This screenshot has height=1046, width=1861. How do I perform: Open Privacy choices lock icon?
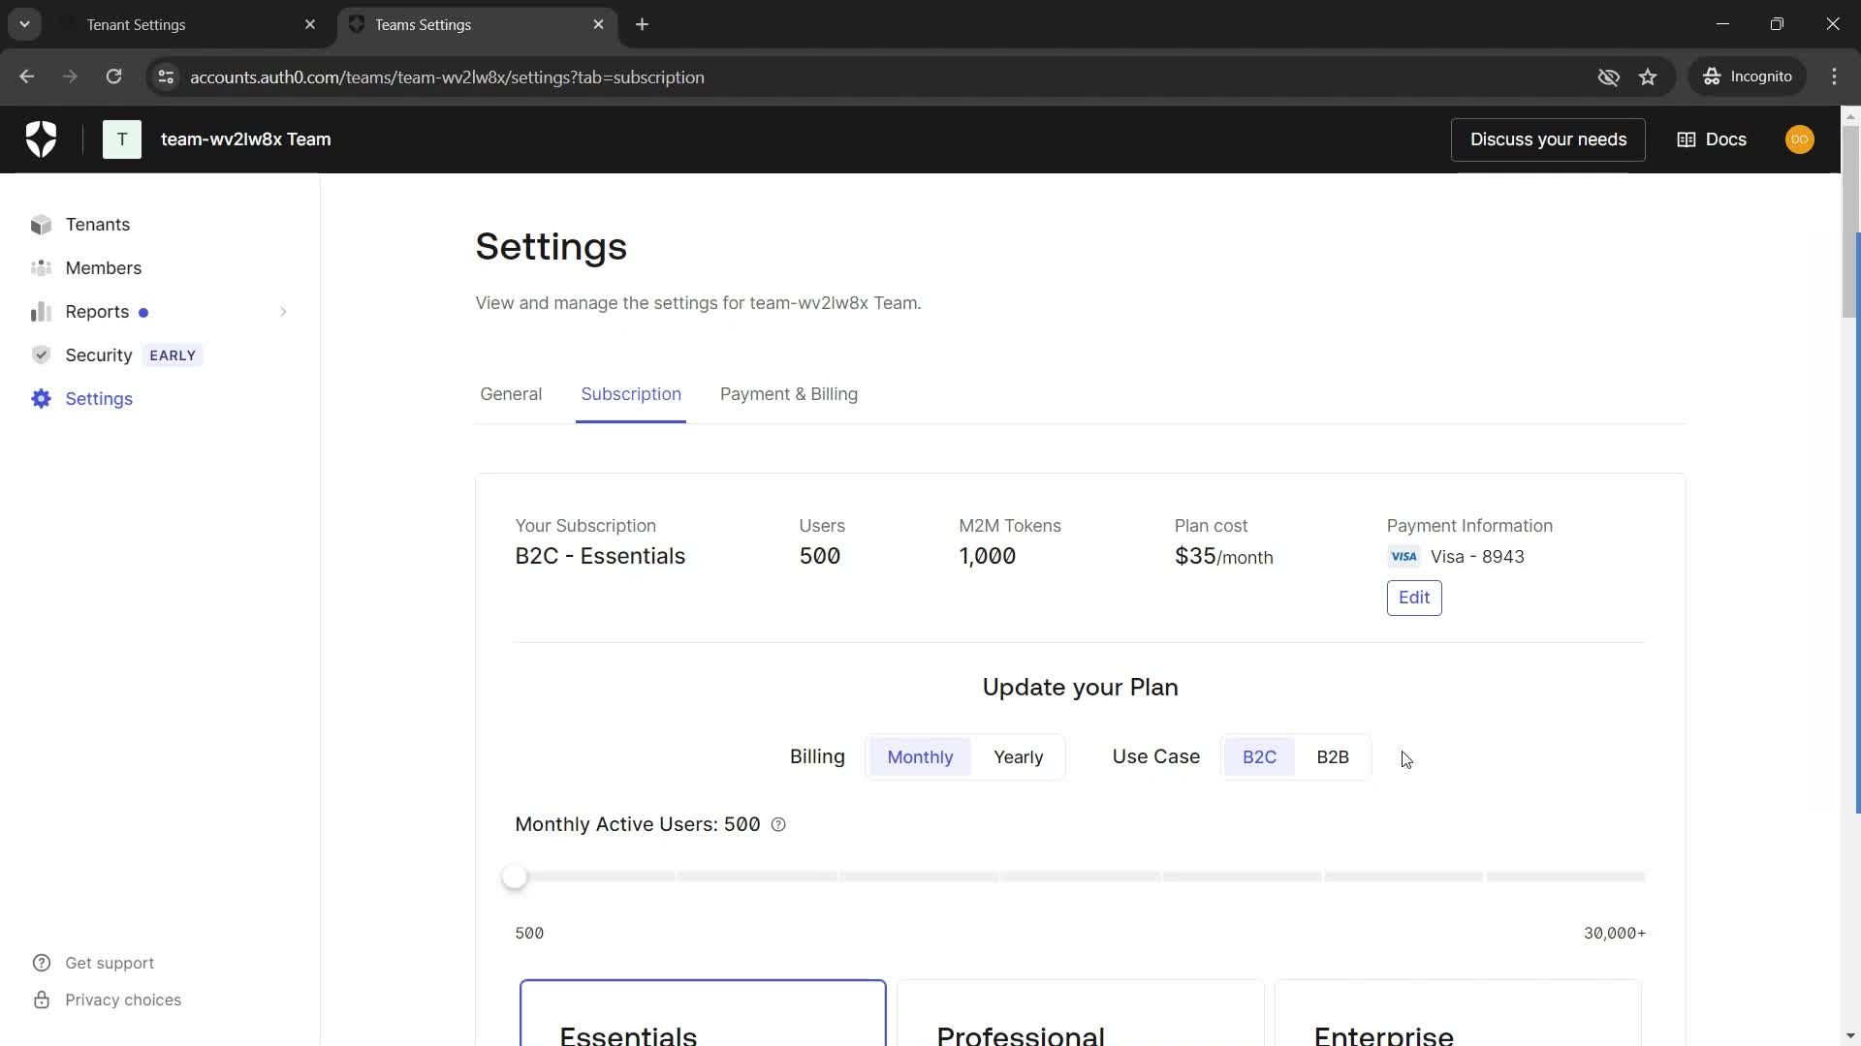click(x=41, y=1000)
